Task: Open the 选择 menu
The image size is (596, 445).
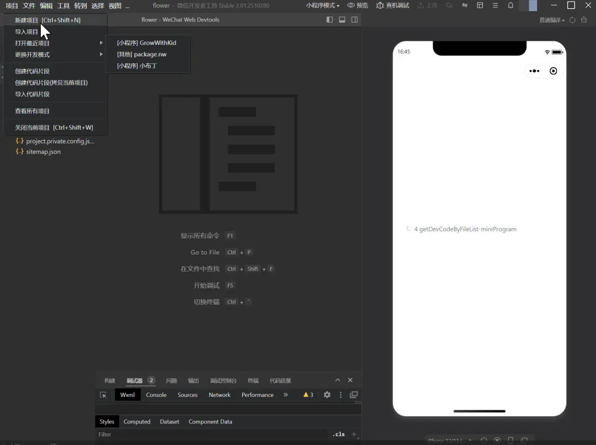Action: point(98,6)
